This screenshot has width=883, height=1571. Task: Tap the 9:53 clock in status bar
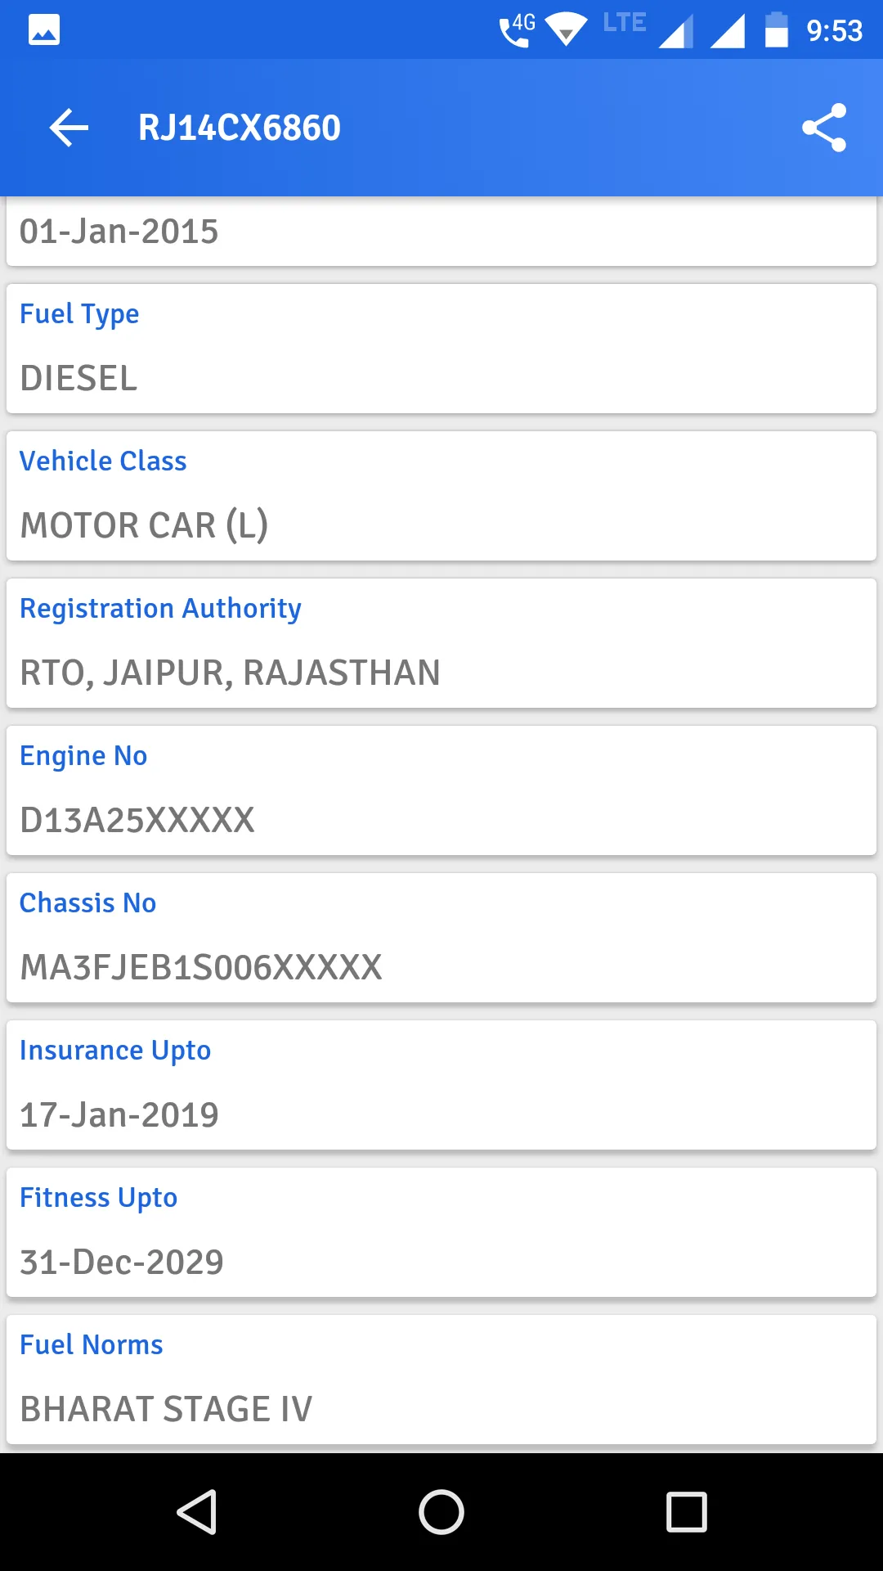(x=834, y=31)
